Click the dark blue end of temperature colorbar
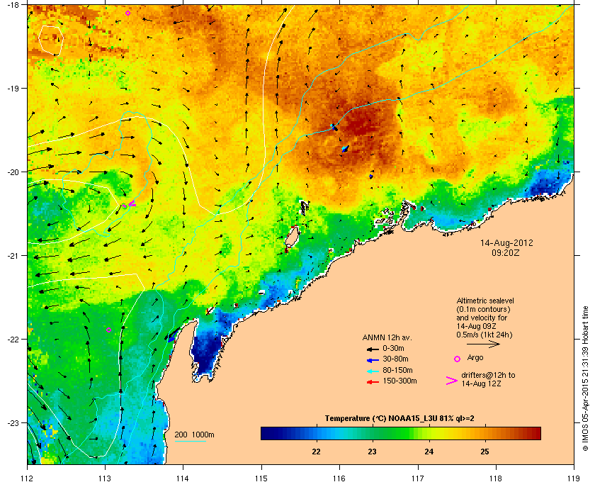Screen dimensions: 595x482 266,433
